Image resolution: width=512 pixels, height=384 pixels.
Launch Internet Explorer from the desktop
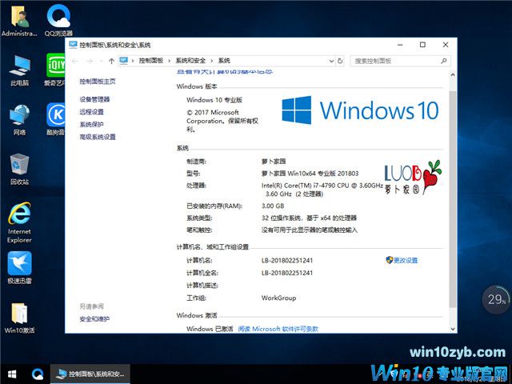[19, 216]
